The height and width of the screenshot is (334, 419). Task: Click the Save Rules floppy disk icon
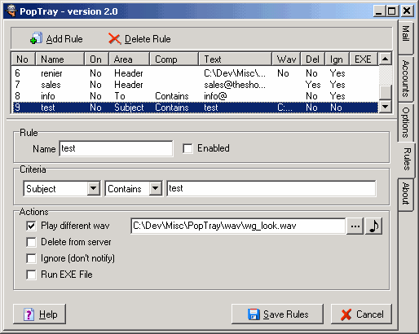click(x=254, y=314)
